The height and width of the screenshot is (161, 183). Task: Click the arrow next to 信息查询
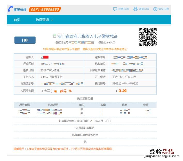click(x=52, y=20)
